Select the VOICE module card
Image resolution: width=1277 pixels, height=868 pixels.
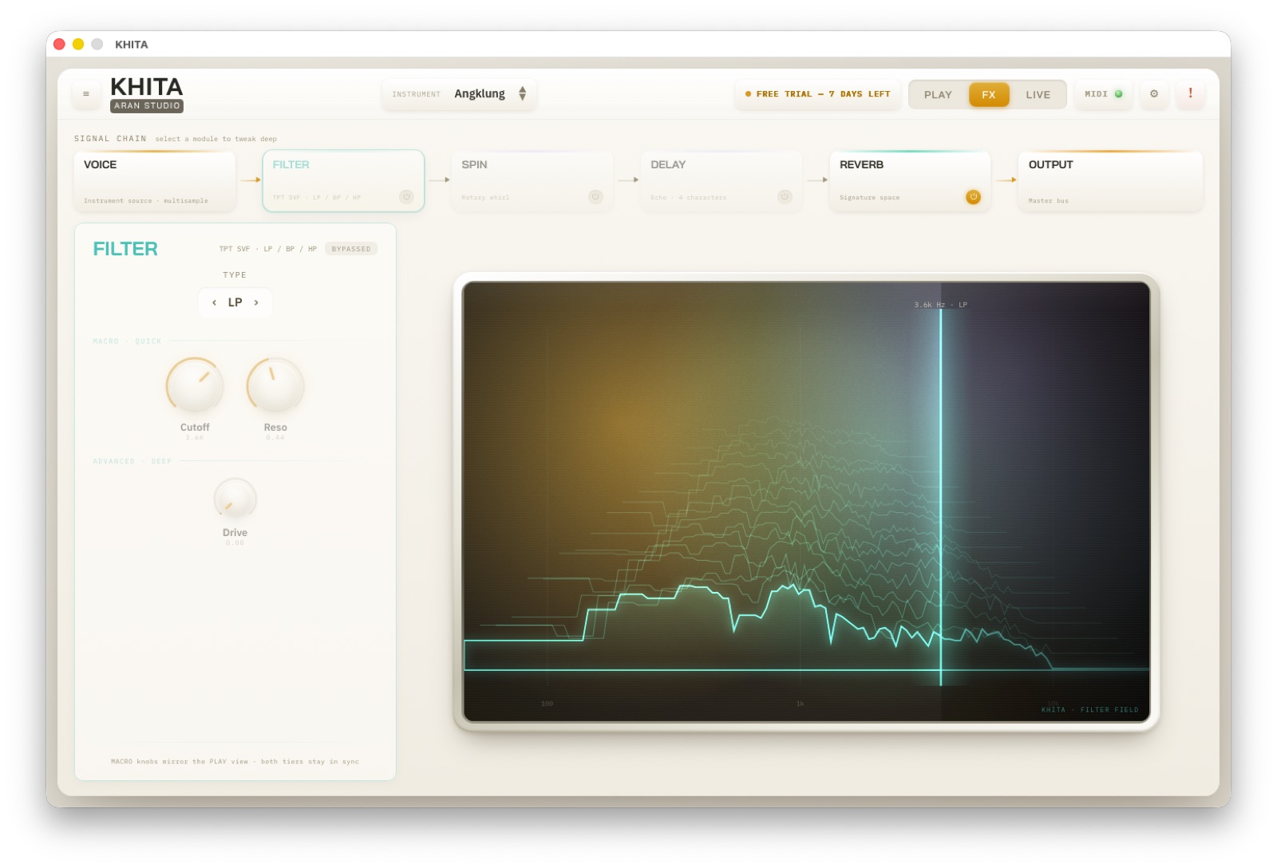click(155, 181)
